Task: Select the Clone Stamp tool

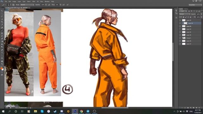Action: coord(2,33)
